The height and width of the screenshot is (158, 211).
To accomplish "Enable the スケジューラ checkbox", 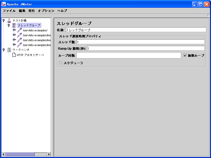I will (x=61, y=63).
